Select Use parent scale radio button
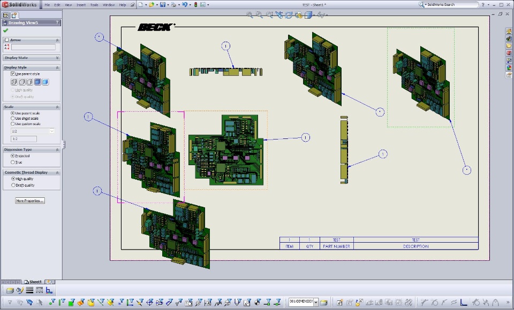 coord(13,113)
